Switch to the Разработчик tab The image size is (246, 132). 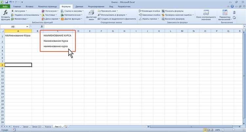(124, 7)
